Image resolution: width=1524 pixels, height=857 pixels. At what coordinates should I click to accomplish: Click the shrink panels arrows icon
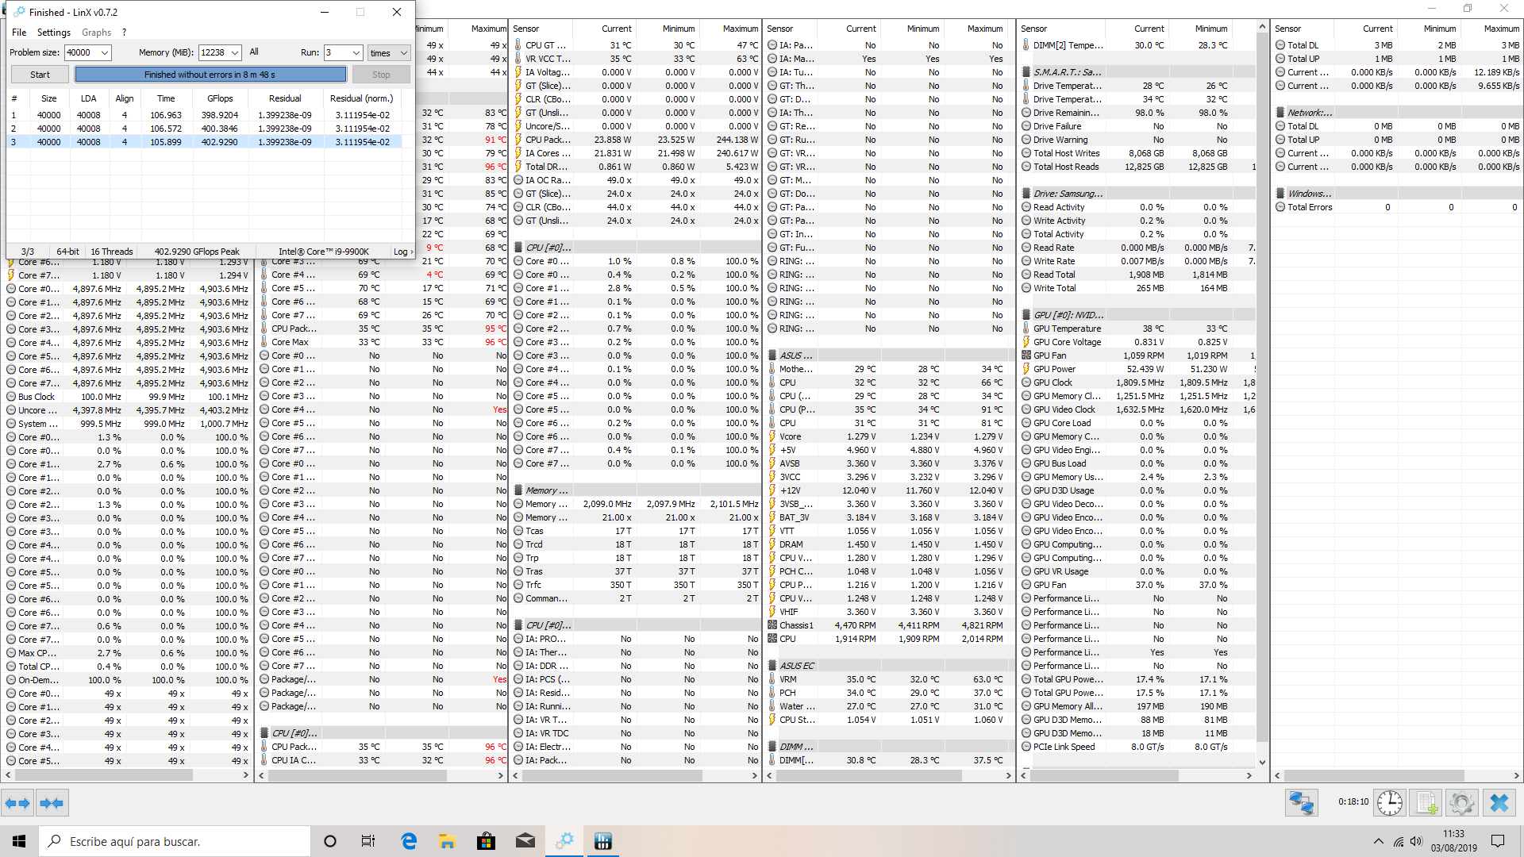(x=52, y=803)
